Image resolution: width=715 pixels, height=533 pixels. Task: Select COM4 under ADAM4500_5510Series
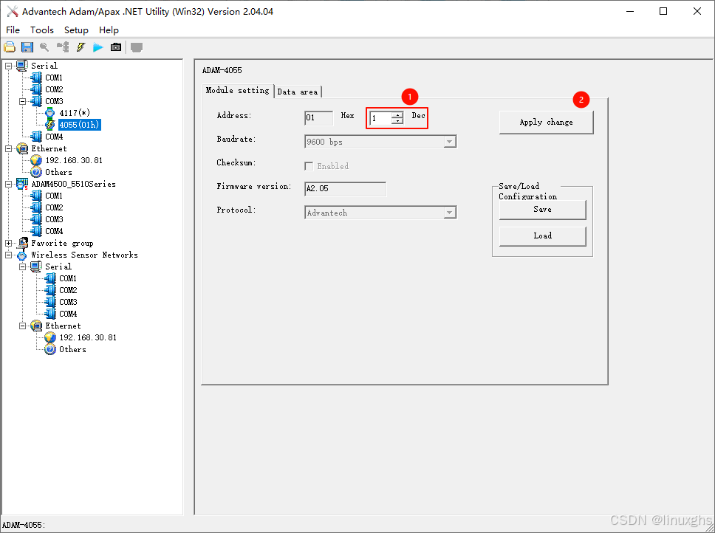click(x=54, y=231)
